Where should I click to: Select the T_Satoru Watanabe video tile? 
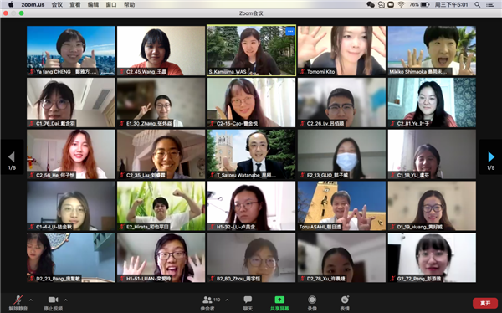[251, 154]
